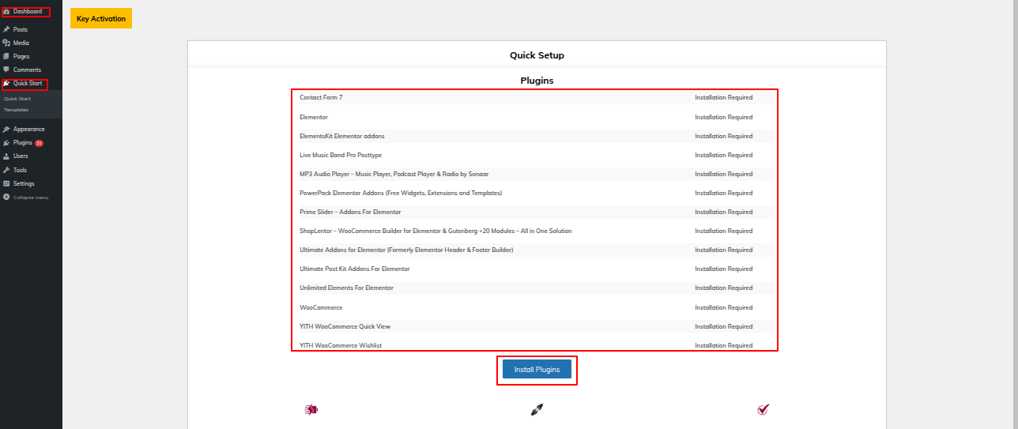The image size is (1018, 429).
Task: Click the Plugins update count badge
Action: coord(39,143)
